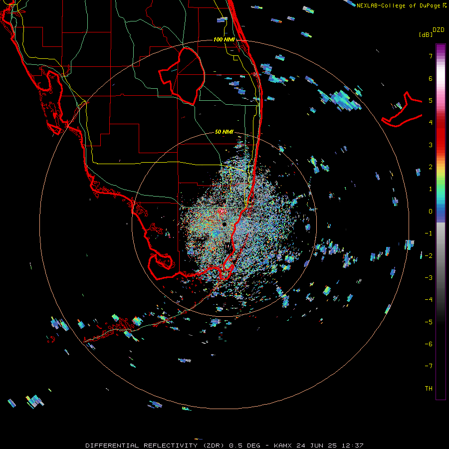
Task: Click the 1 dB tick label on the scale
Action: click(431, 189)
